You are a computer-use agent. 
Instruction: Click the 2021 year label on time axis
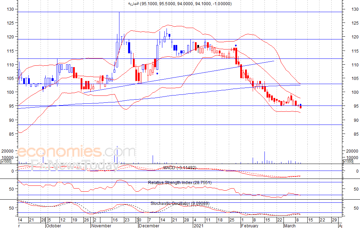coord(198,226)
